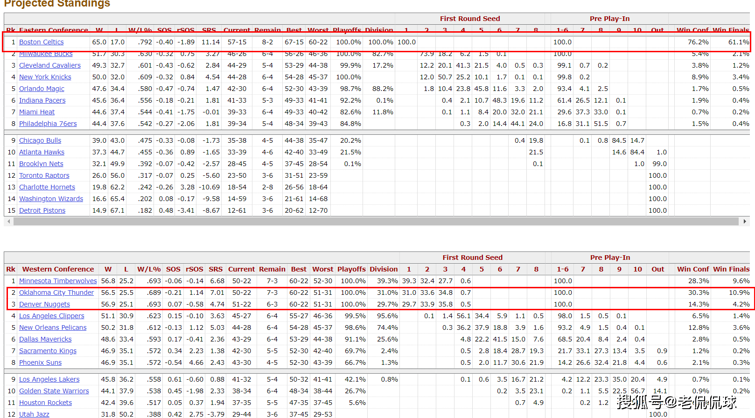Open the Philadelphia 76ers team link
Screen dimensions: 755x418
pyautogui.click(x=48, y=124)
